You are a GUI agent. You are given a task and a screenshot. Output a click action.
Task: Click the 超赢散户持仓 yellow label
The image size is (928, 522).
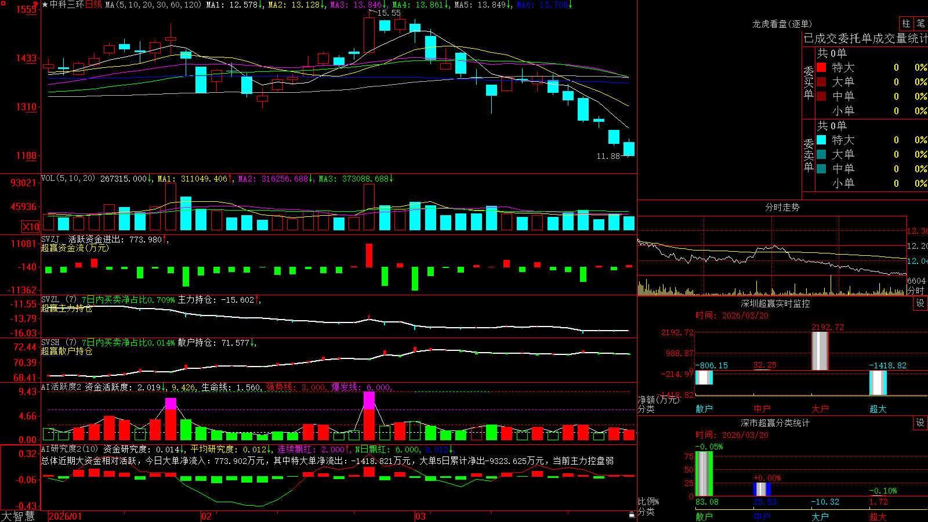[67, 351]
